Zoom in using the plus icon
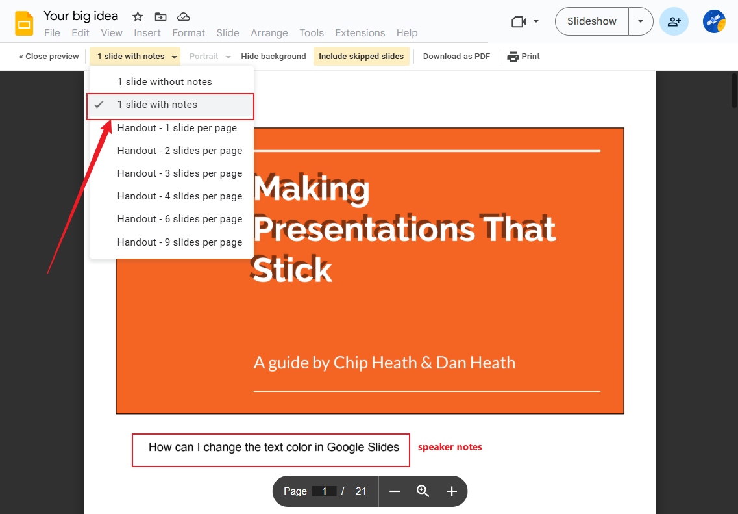The height and width of the screenshot is (514, 738). click(452, 491)
